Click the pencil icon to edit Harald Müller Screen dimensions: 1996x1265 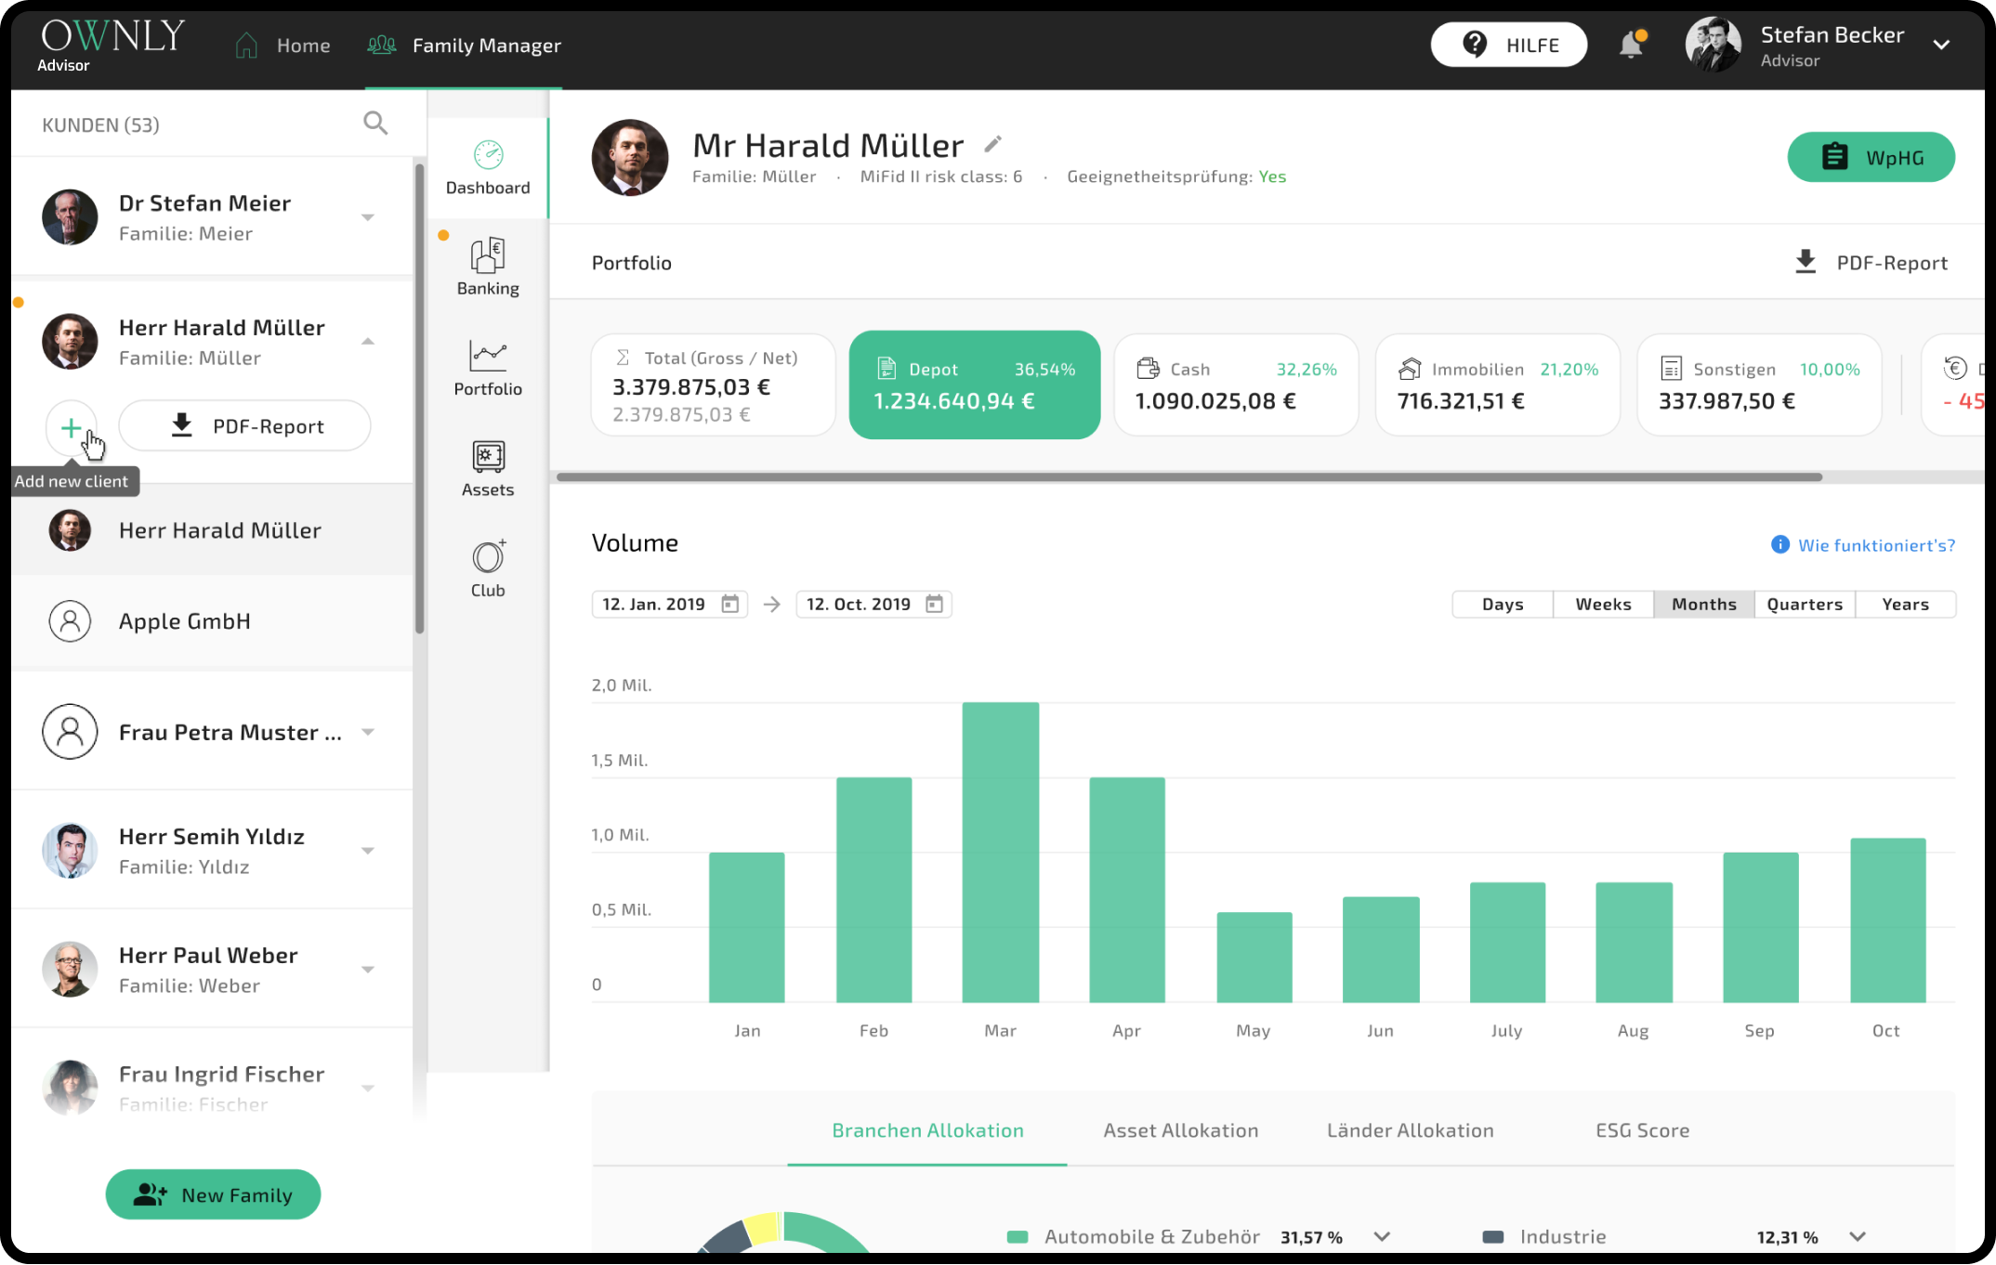[992, 144]
